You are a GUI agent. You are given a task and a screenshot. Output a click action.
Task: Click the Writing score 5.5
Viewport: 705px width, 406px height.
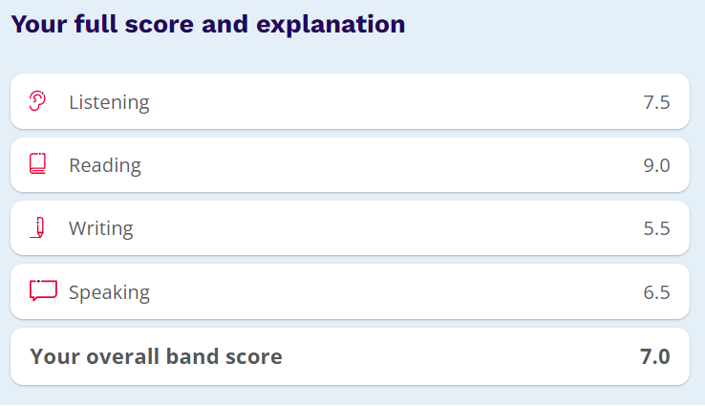point(656,228)
